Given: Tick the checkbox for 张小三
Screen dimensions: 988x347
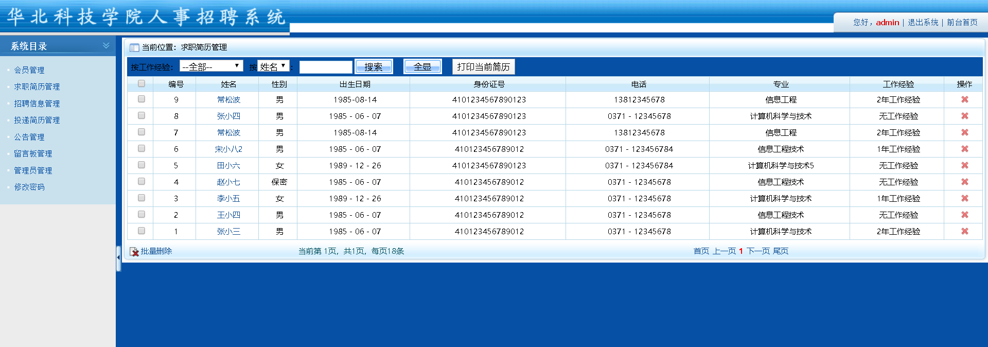Looking at the screenshot, I should 142,231.
